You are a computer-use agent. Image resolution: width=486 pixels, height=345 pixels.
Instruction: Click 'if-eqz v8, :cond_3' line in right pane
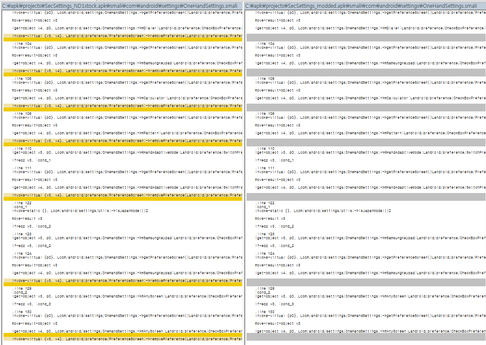275,304
